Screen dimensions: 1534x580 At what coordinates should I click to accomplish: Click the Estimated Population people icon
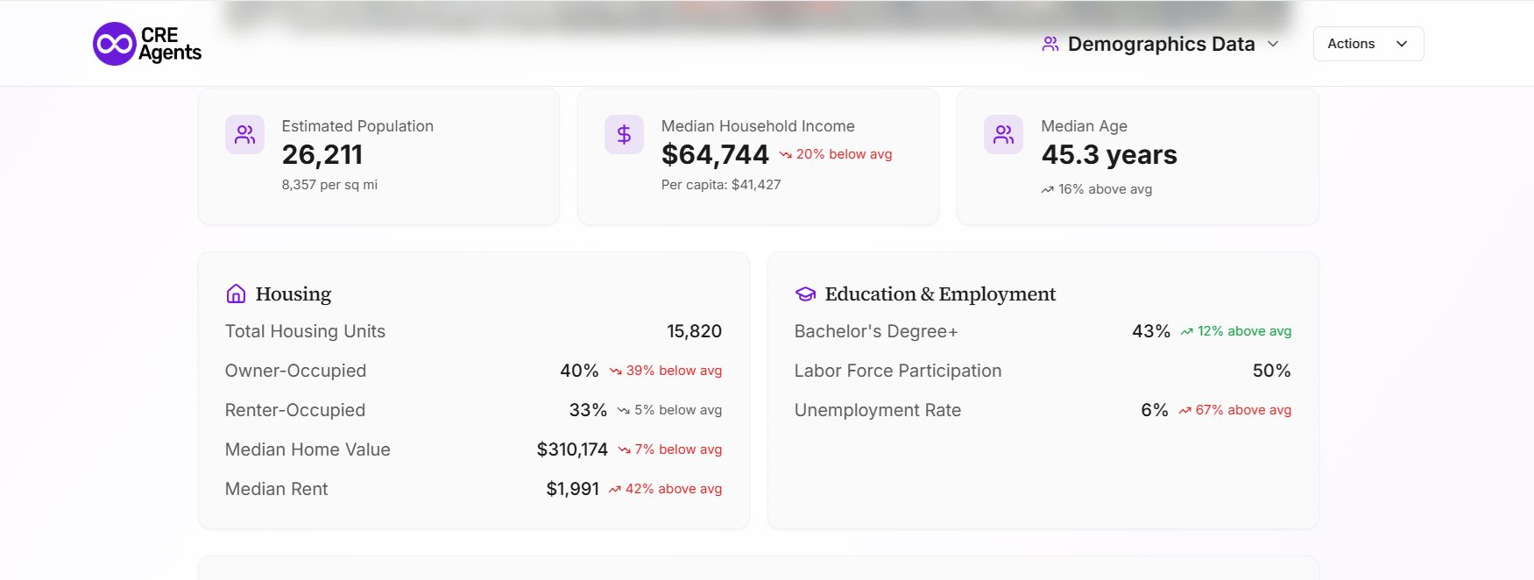pyautogui.click(x=244, y=135)
